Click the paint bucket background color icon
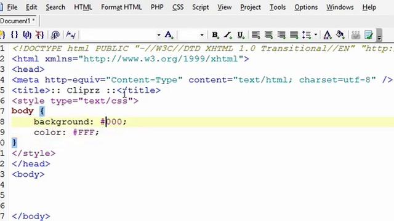 pos(340,34)
